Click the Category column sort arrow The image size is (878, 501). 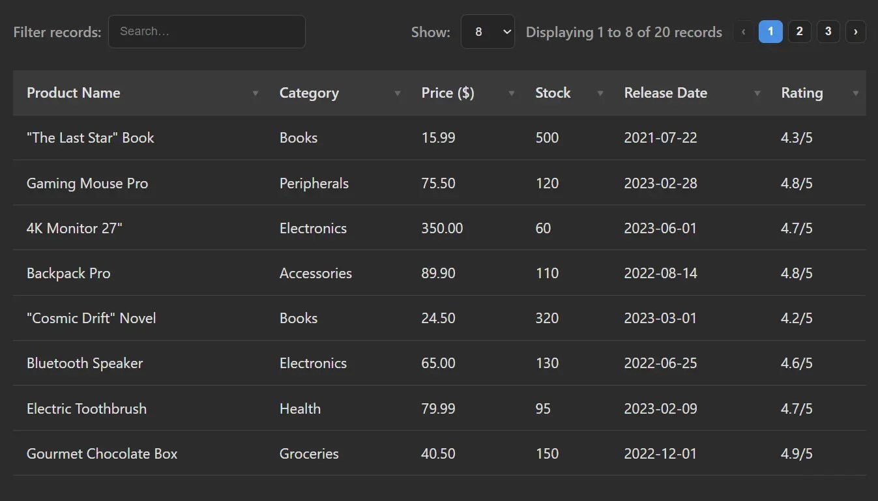pos(398,94)
